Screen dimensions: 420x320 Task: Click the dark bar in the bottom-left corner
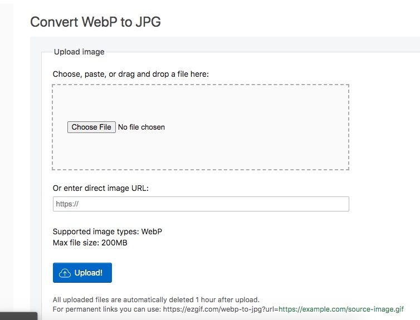[x=18, y=316]
